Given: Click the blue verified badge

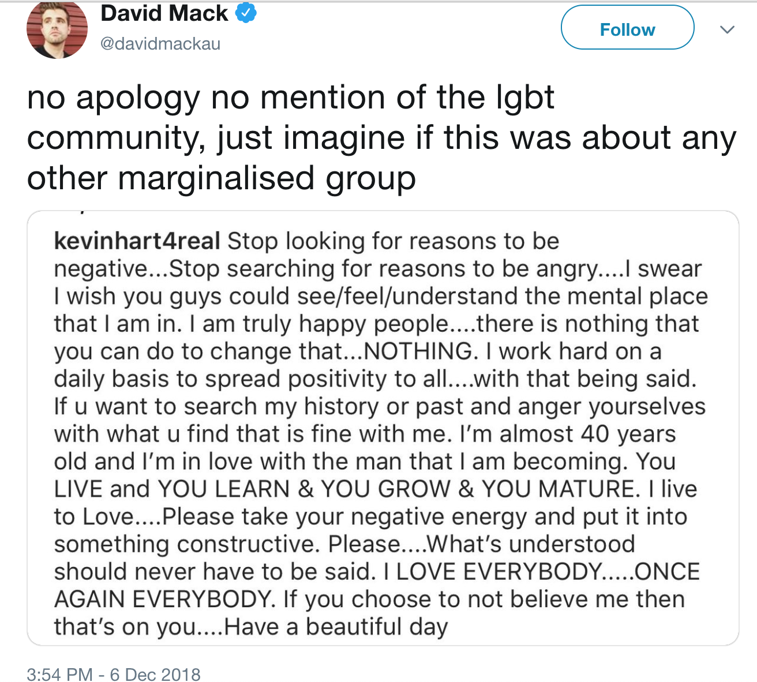Looking at the screenshot, I should (x=246, y=13).
